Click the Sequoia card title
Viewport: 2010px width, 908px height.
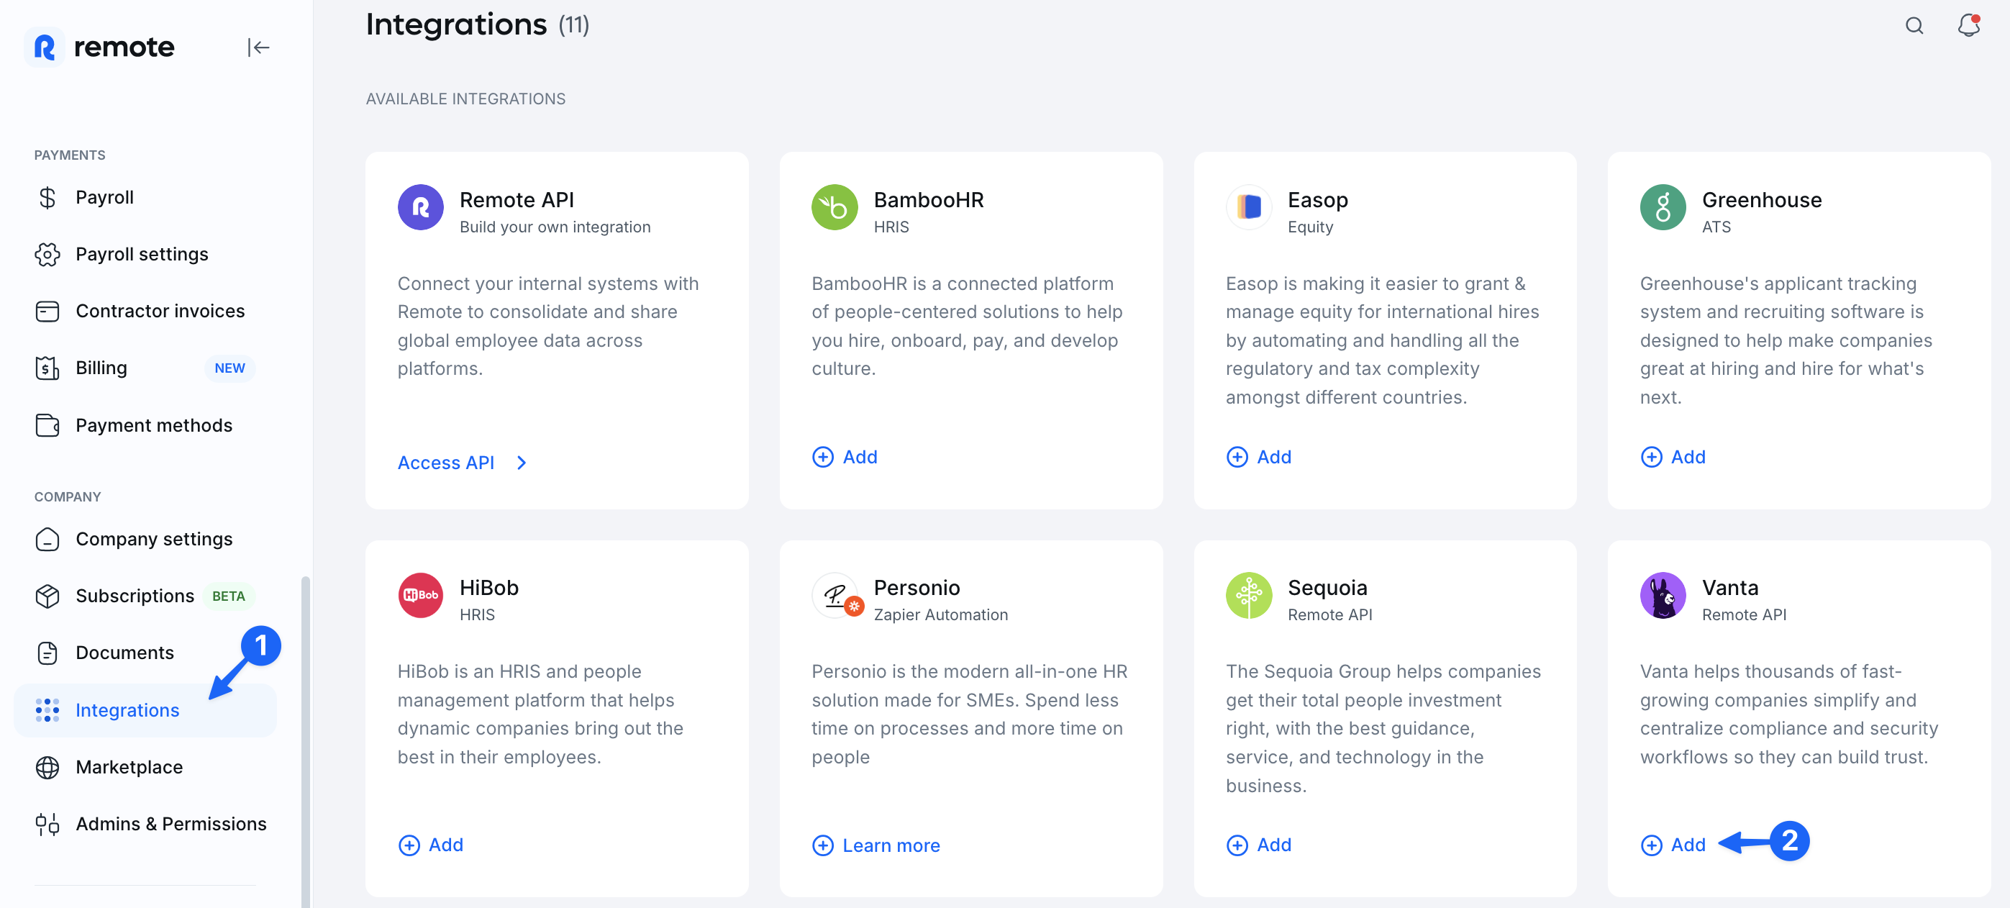(x=1327, y=587)
